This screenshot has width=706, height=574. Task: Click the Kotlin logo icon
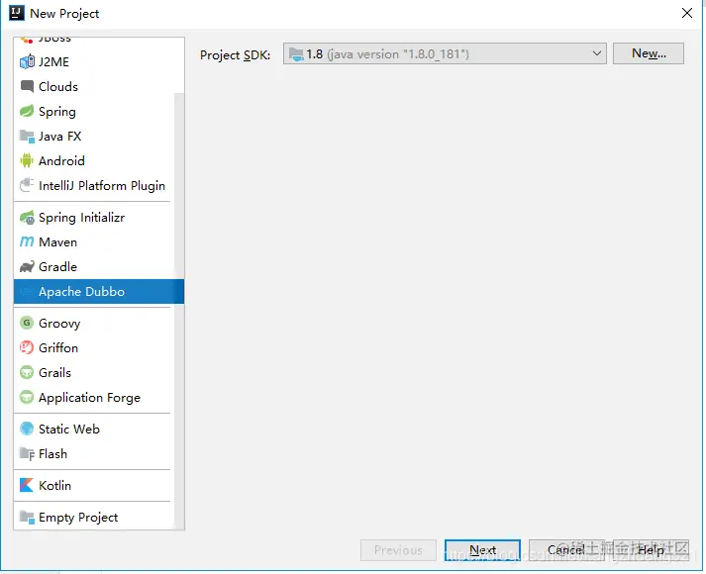(27, 485)
